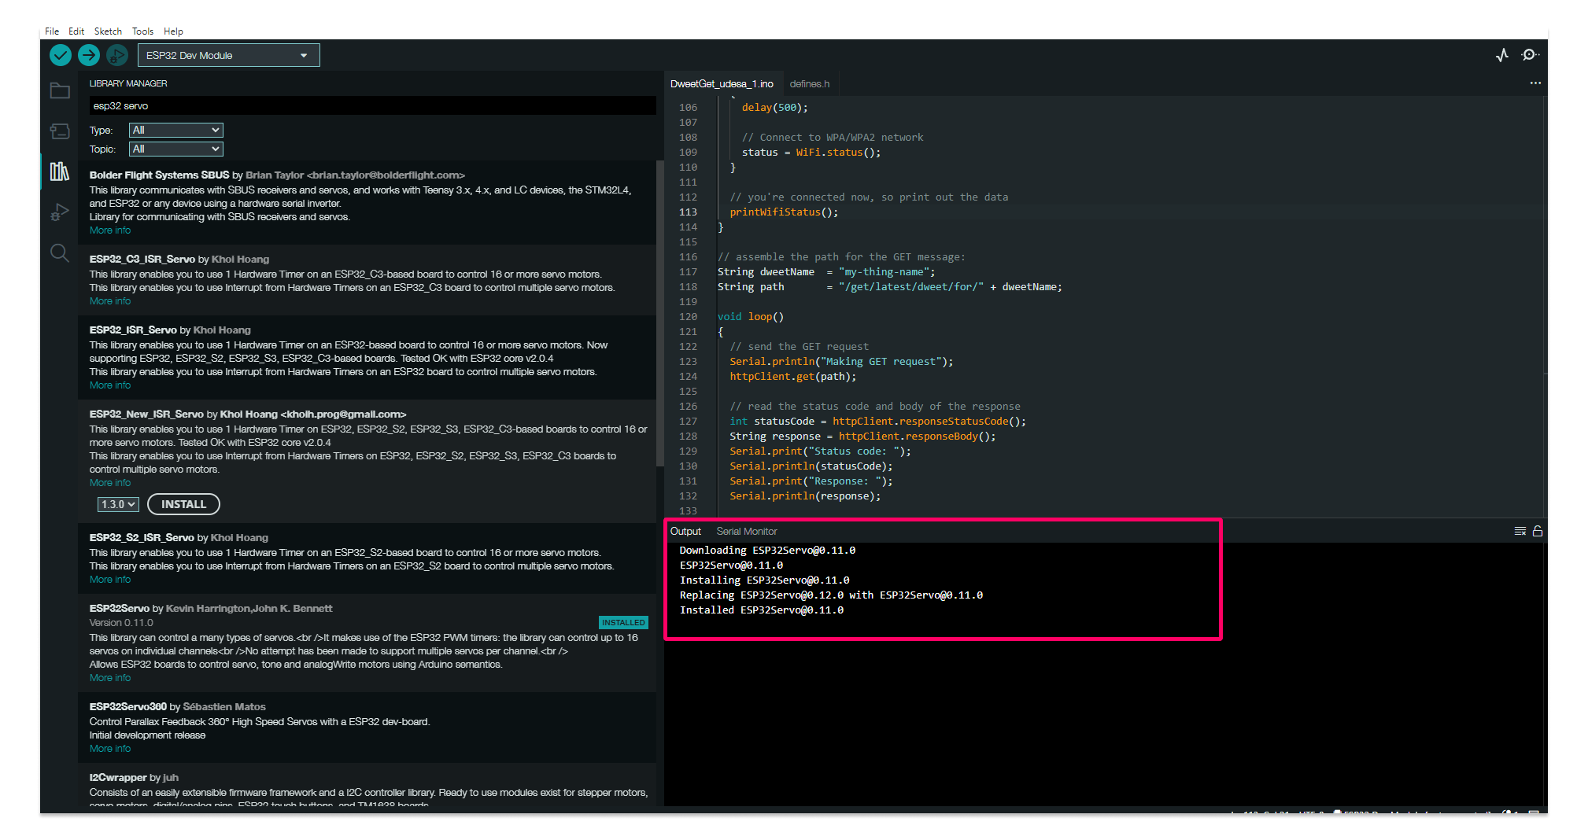Viewport: 1588px width, 840px height.
Task: Expand the Topic filter dropdown
Action: pyautogui.click(x=176, y=149)
